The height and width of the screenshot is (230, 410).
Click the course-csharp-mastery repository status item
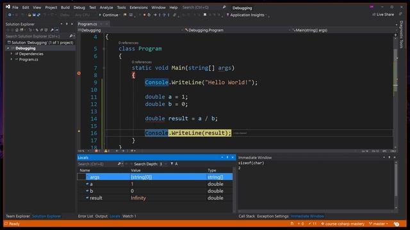click(343, 224)
